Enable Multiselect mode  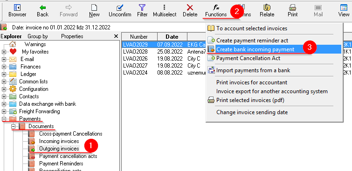(164, 11)
